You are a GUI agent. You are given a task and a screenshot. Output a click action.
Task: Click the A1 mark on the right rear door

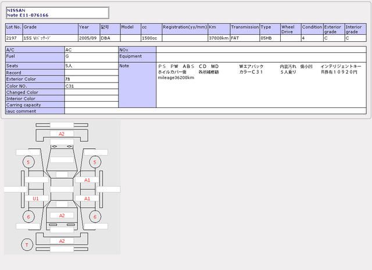pos(87,199)
